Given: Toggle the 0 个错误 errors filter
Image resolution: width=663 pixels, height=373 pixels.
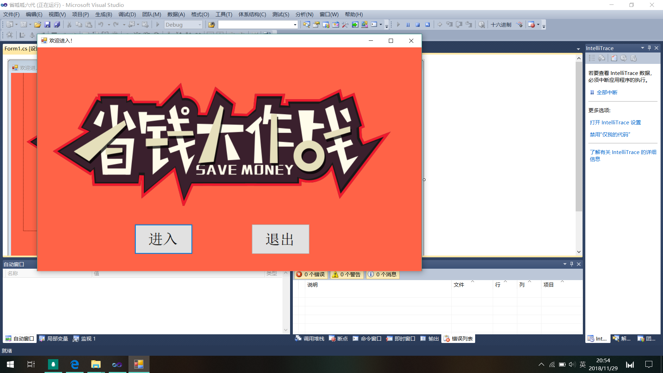Looking at the screenshot, I should click(x=311, y=274).
